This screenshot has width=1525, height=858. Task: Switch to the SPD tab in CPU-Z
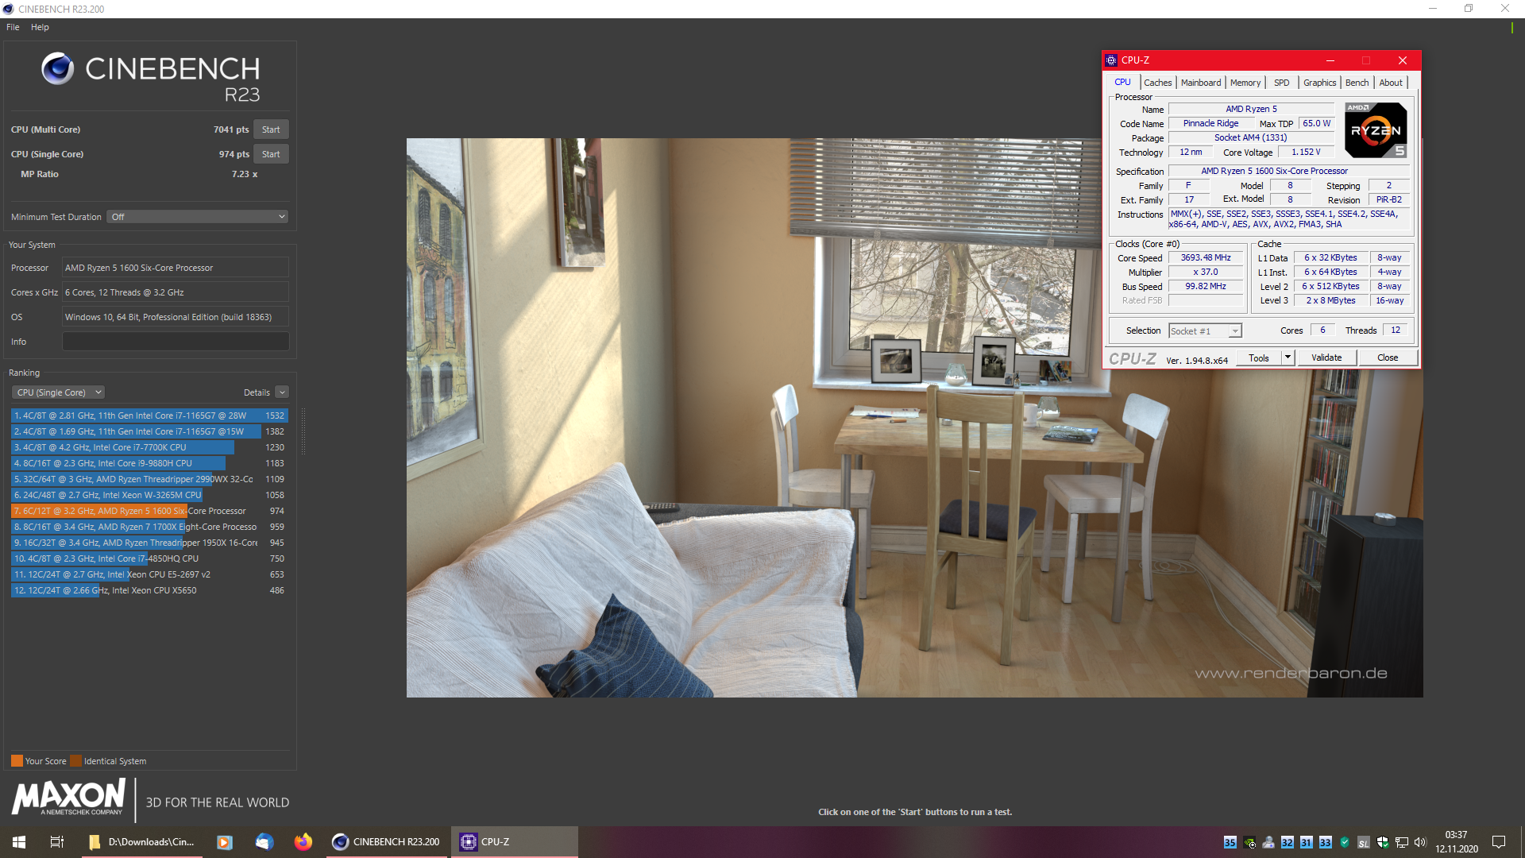tap(1282, 83)
